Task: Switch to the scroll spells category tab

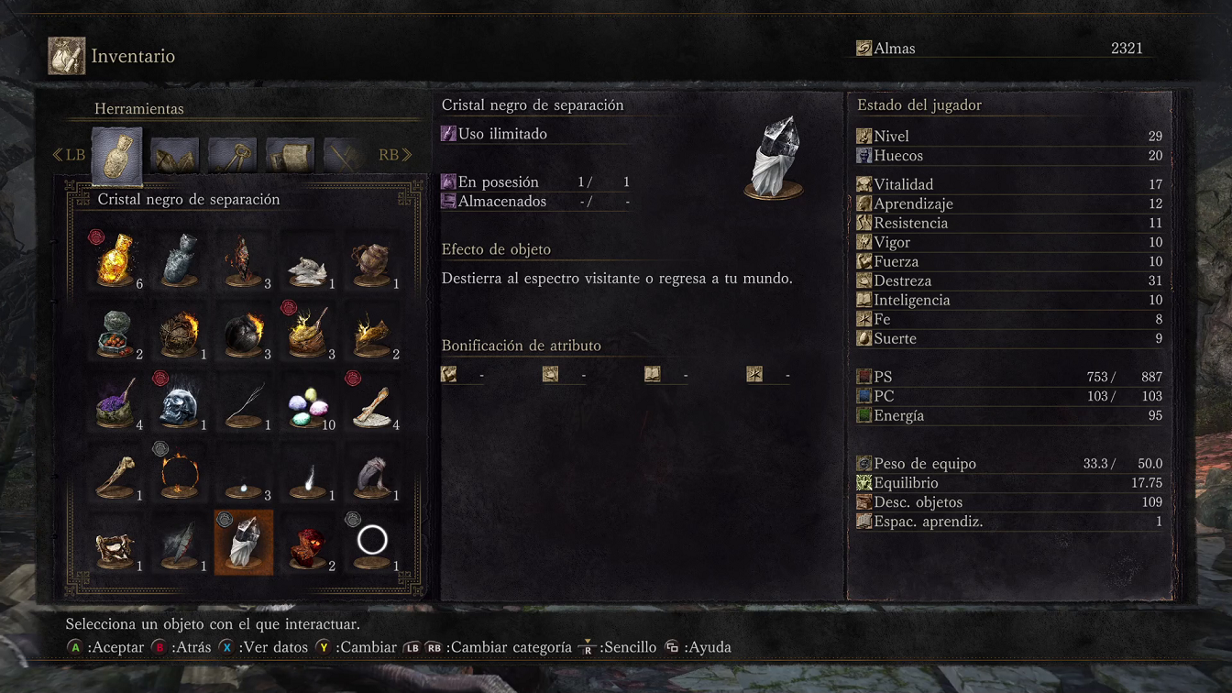Action: [290, 156]
